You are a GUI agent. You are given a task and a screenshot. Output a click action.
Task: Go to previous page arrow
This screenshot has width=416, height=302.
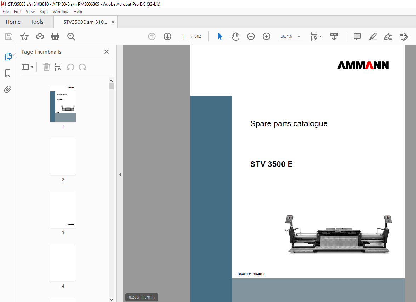[152, 36]
